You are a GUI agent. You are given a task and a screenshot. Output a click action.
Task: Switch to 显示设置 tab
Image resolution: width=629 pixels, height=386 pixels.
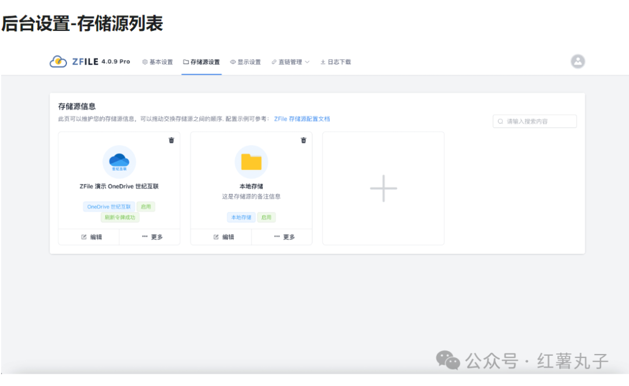tap(246, 62)
